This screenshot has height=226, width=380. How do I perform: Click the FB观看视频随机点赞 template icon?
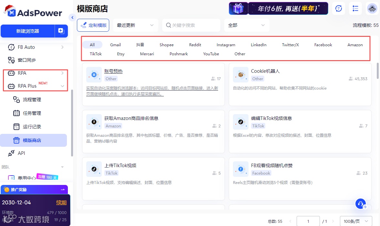pyautogui.click(x=241, y=169)
